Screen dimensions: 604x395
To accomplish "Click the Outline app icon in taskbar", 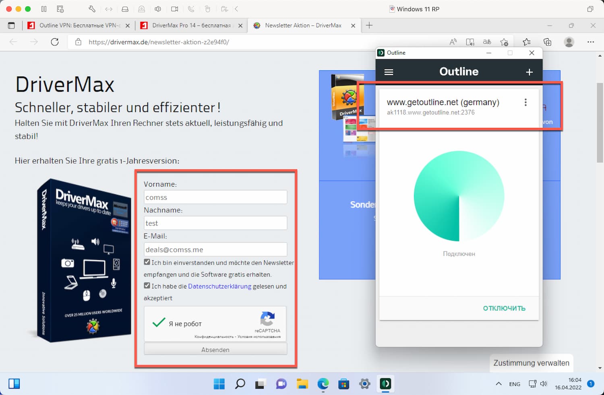I will [x=385, y=384].
